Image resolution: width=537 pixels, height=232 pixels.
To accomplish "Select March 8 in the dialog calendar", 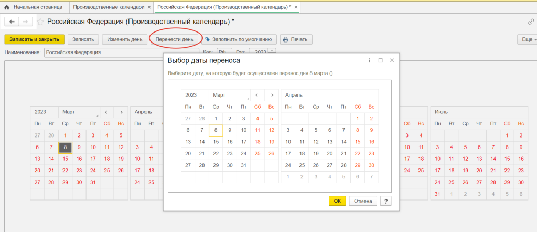I will (216, 130).
